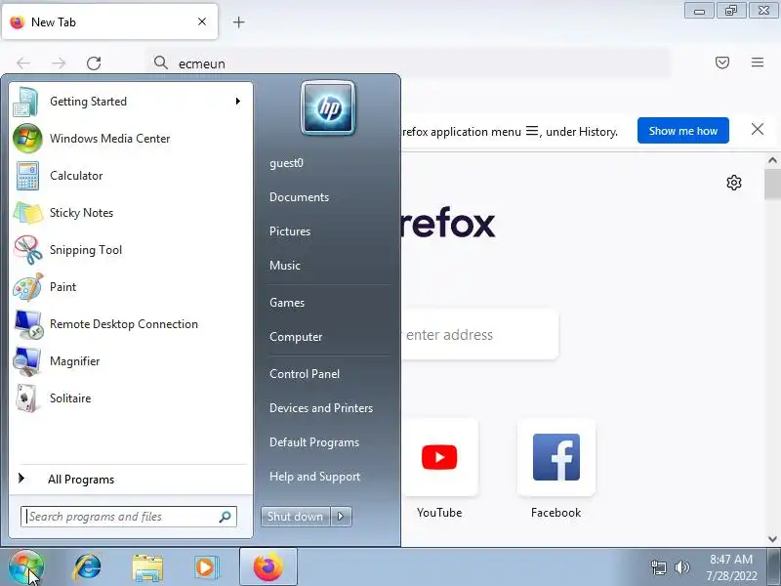Open the Save to Pocket icon

coord(722,63)
